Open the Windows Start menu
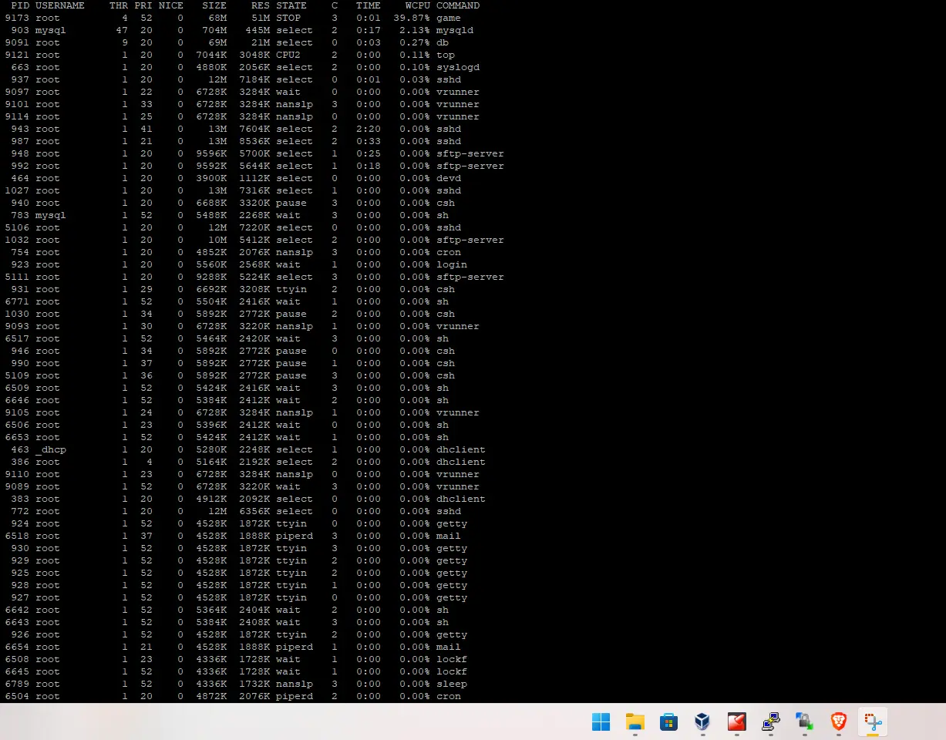Screen dimensions: 946x740 point(601,721)
